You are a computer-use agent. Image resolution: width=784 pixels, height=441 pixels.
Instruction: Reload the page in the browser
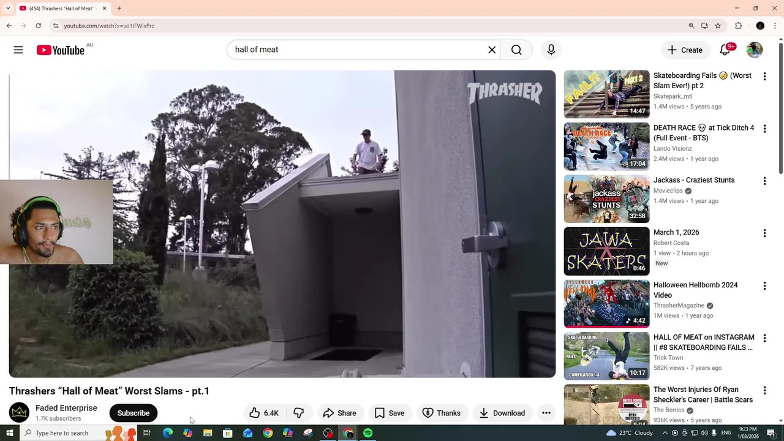[x=38, y=26]
